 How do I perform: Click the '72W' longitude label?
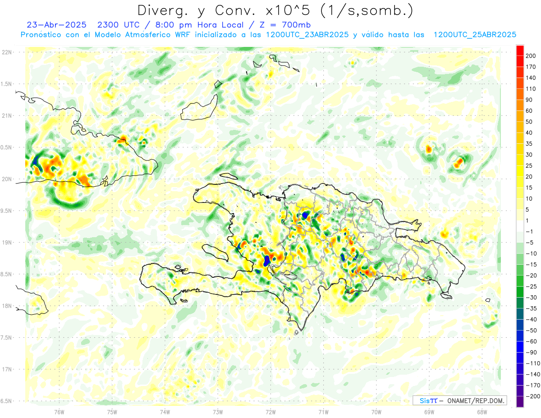270,412
